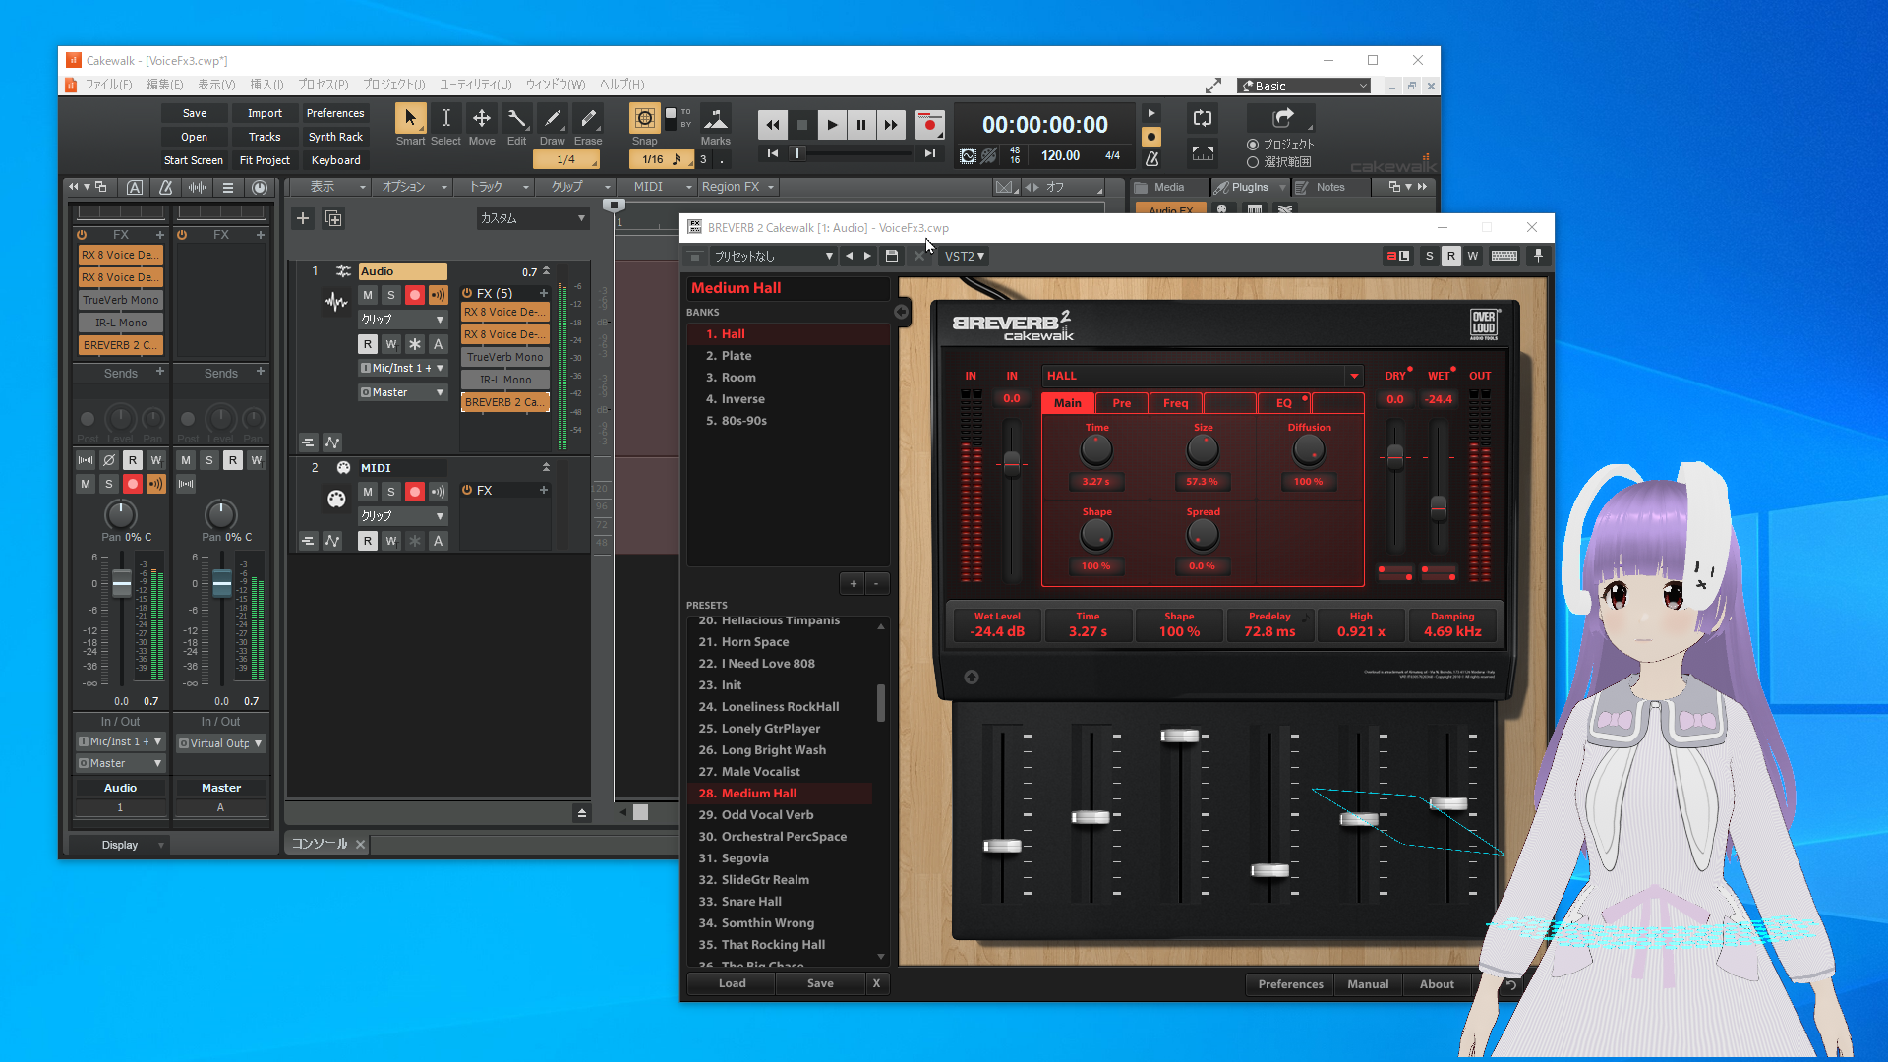The image size is (1888, 1062).
Task: Open the プリセットなし preset dropdown
Action: coord(773,256)
